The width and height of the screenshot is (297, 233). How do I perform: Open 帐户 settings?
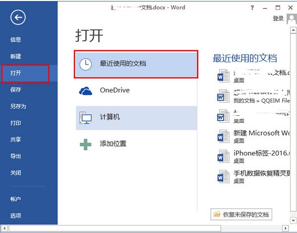click(x=15, y=199)
